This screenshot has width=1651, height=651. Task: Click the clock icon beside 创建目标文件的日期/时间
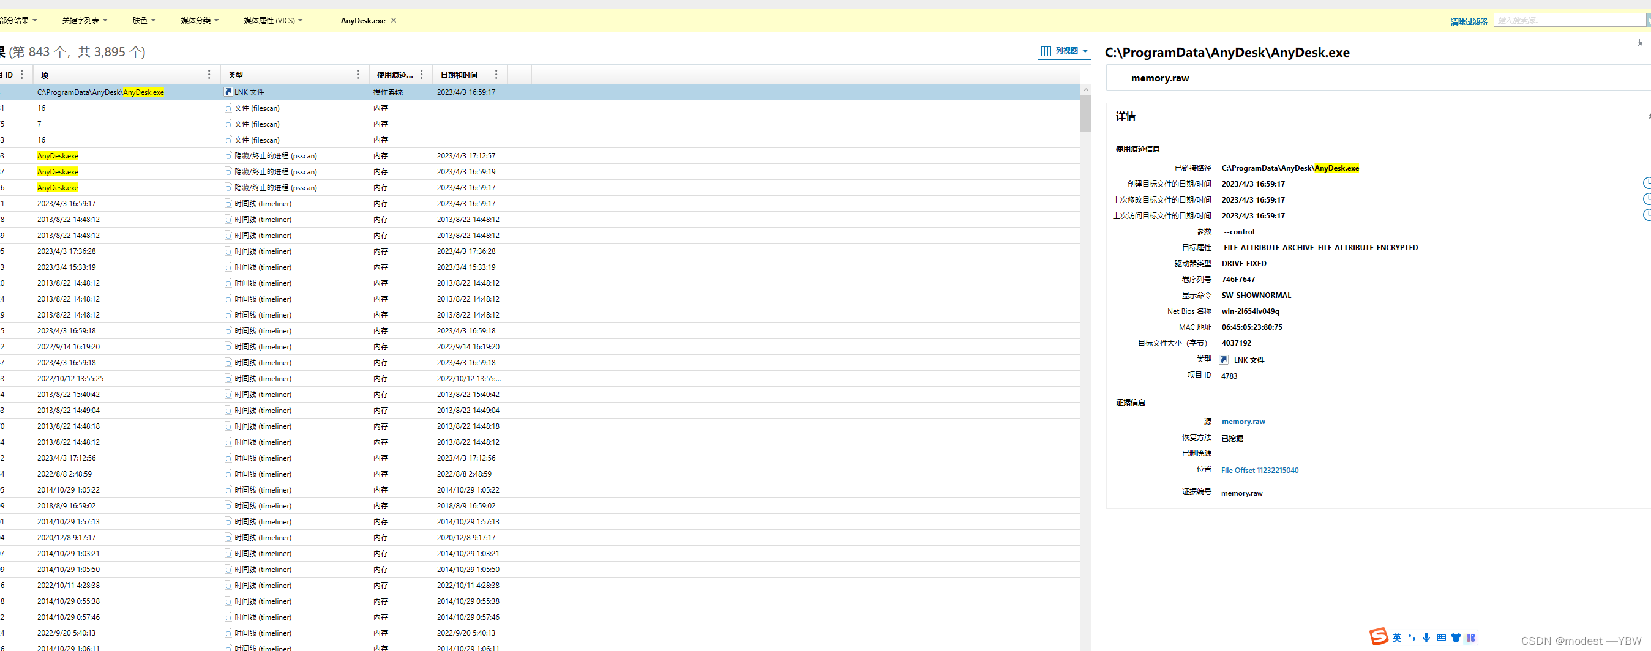(1647, 184)
